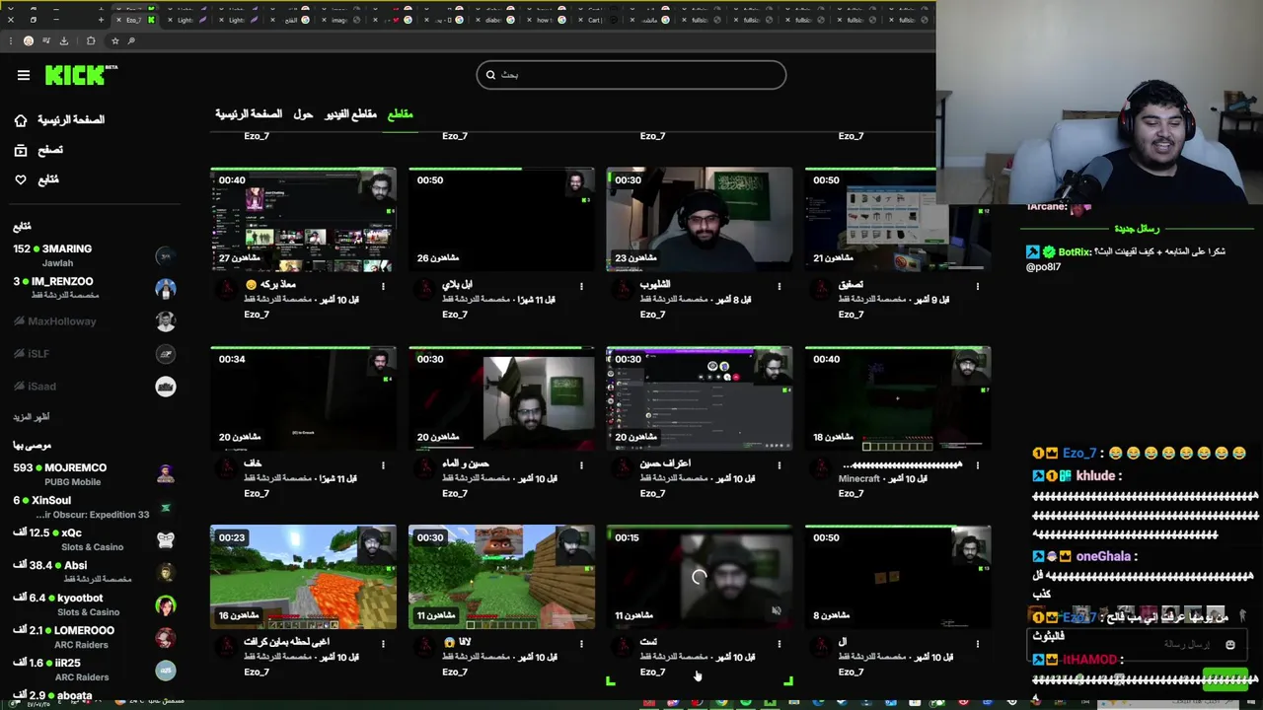The width and height of the screenshot is (1263, 710).
Task: Click 3MARING channel avatar in sidebar
Action: click(x=166, y=256)
